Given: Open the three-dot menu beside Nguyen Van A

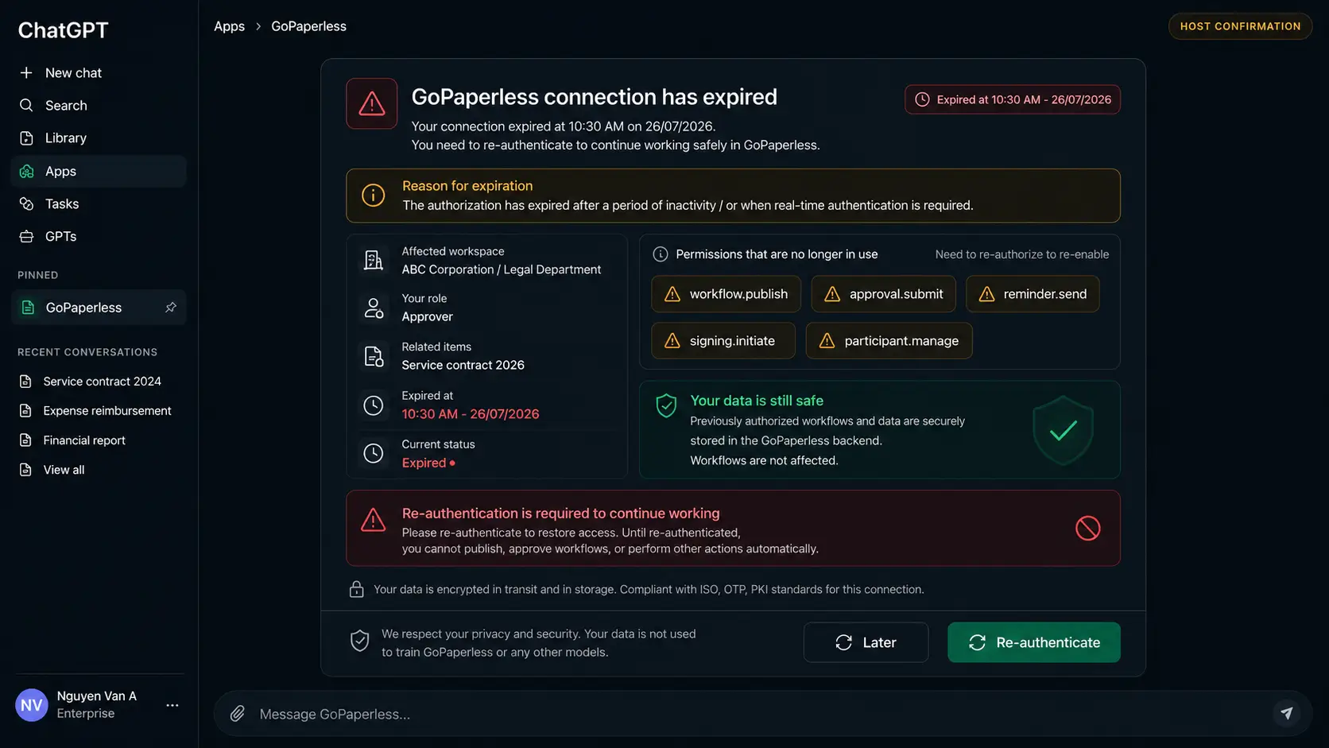Looking at the screenshot, I should tap(172, 705).
